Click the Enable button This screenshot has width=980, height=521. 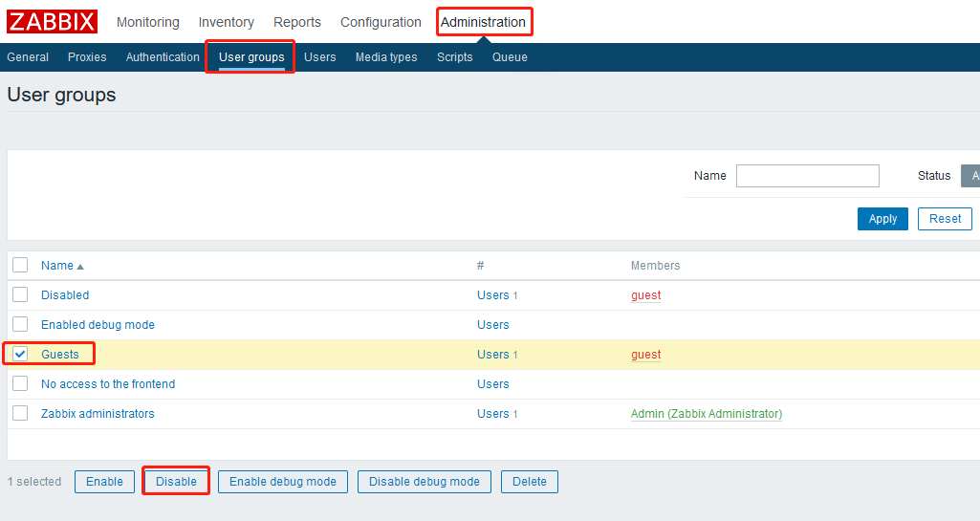click(104, 482)
